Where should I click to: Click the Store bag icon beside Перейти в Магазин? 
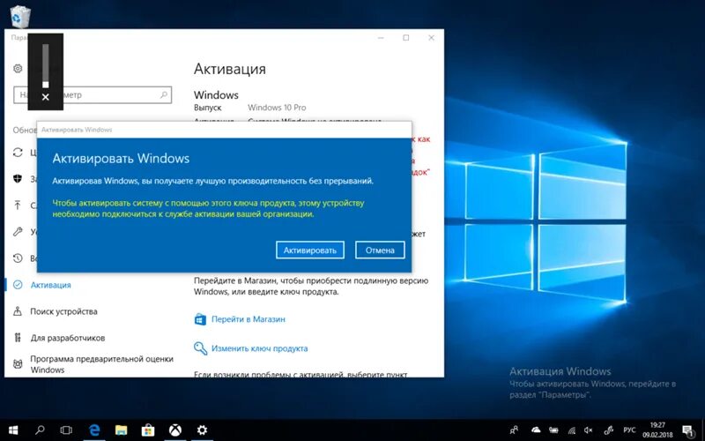(x=200, y=319)
